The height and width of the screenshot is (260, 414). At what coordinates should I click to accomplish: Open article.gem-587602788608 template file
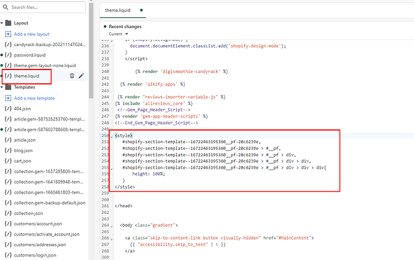pos(49,129)
